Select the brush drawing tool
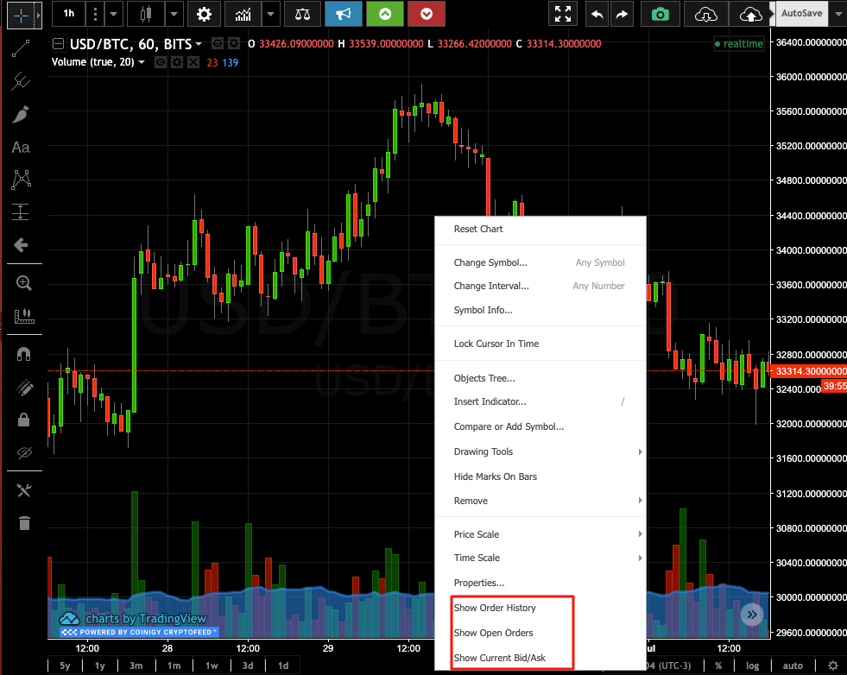The height and width of the screenshot is (675, 847). (21, 115)
